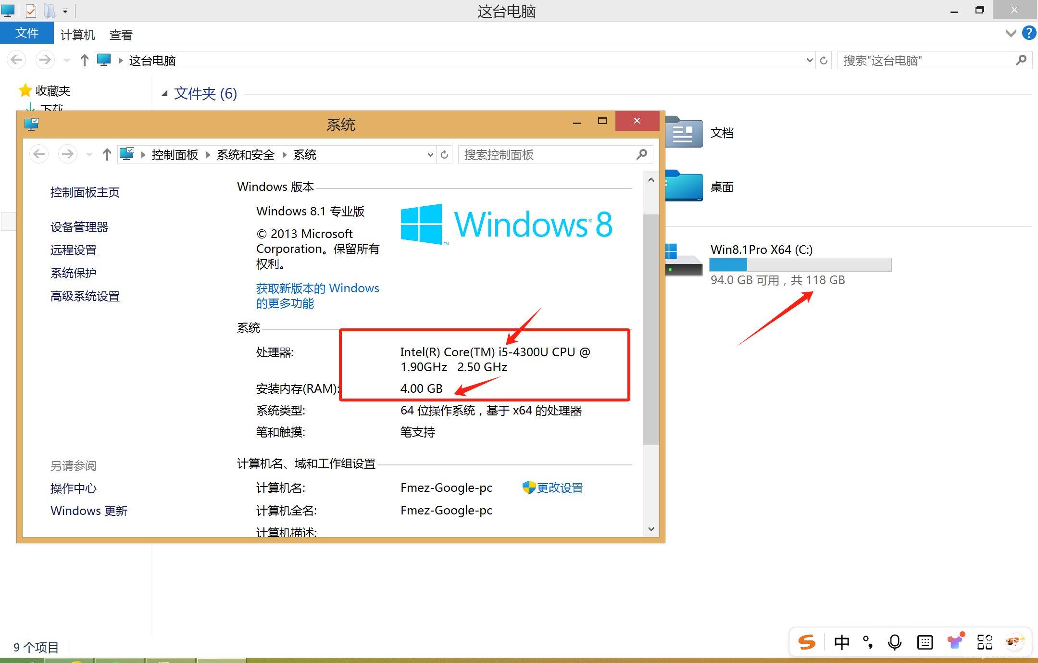Click the C: drive capacity usage bar
This screenshot has width=1038, height=663.
(x=800, y=264)
